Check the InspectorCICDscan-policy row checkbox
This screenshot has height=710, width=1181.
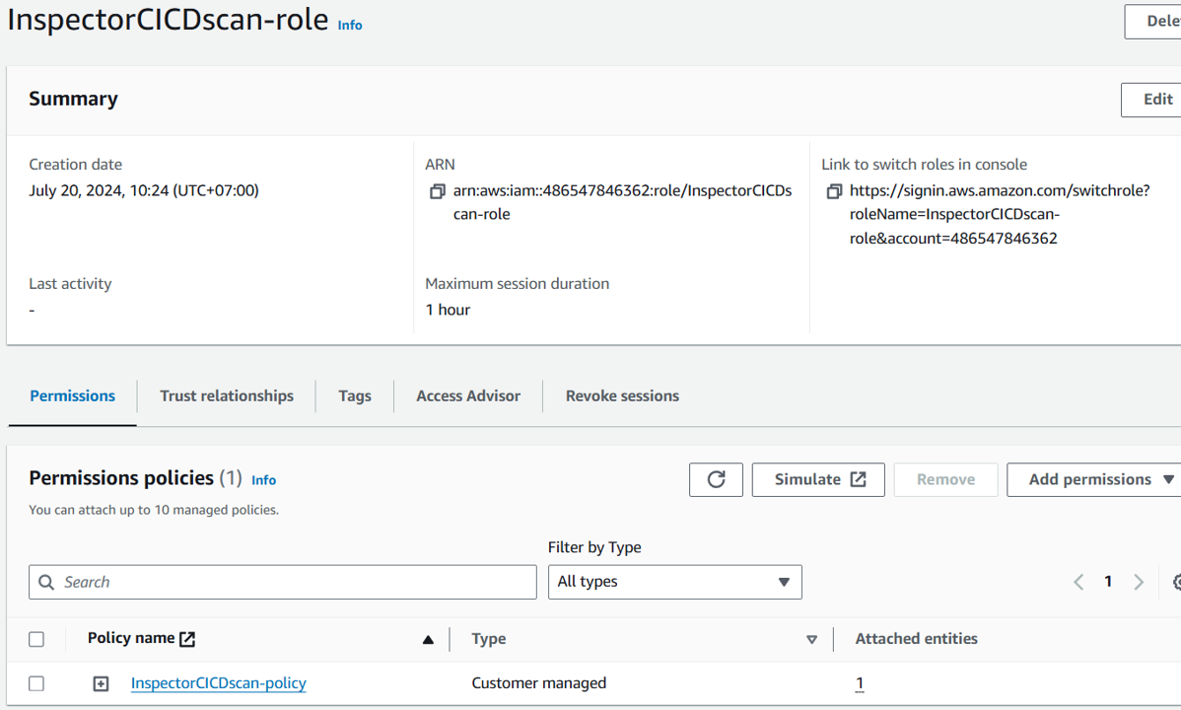[36, 683]
